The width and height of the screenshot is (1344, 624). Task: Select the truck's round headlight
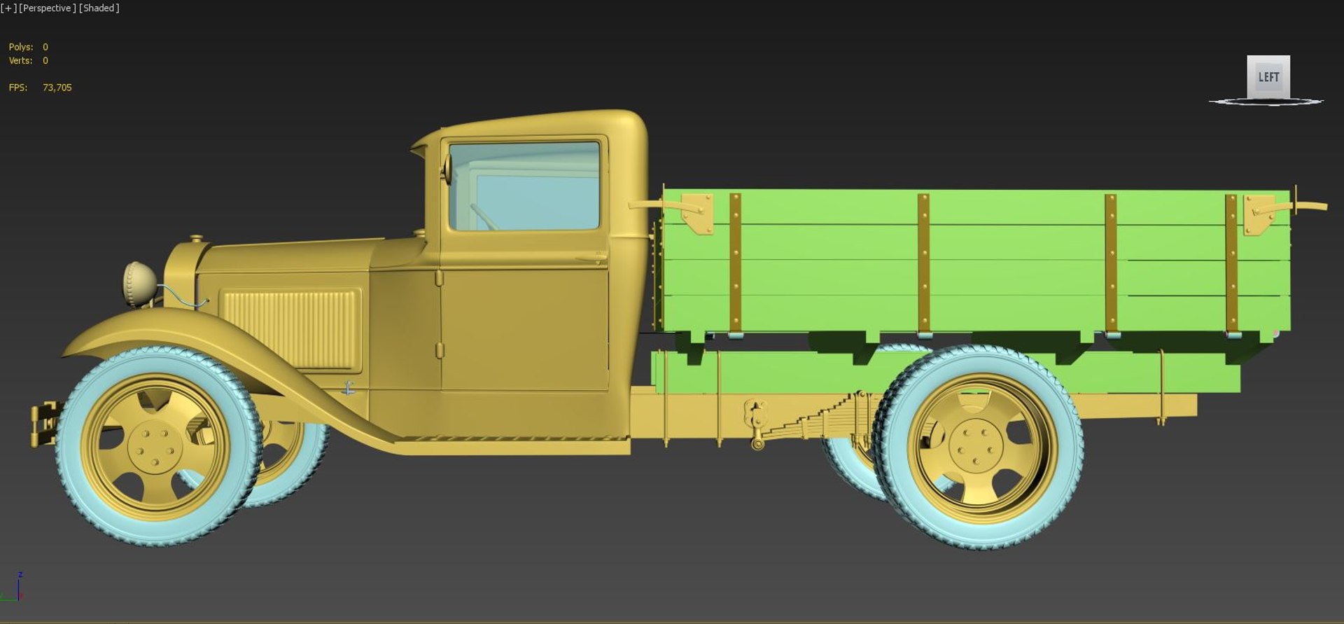click(x=140, y=284)
